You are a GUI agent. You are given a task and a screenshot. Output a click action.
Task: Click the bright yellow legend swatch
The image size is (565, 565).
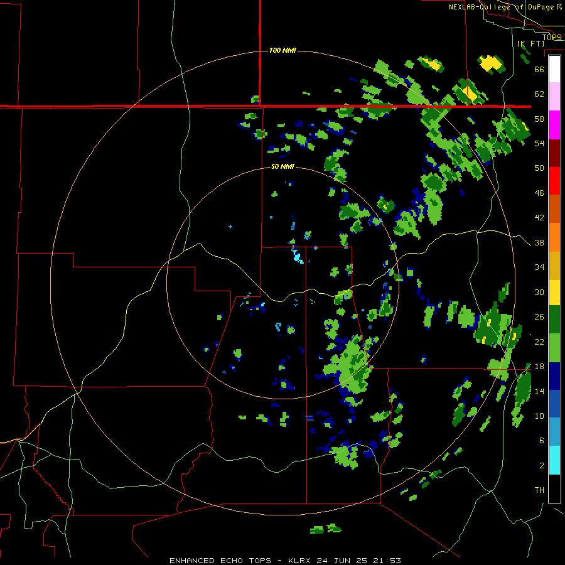coord(554,292)
